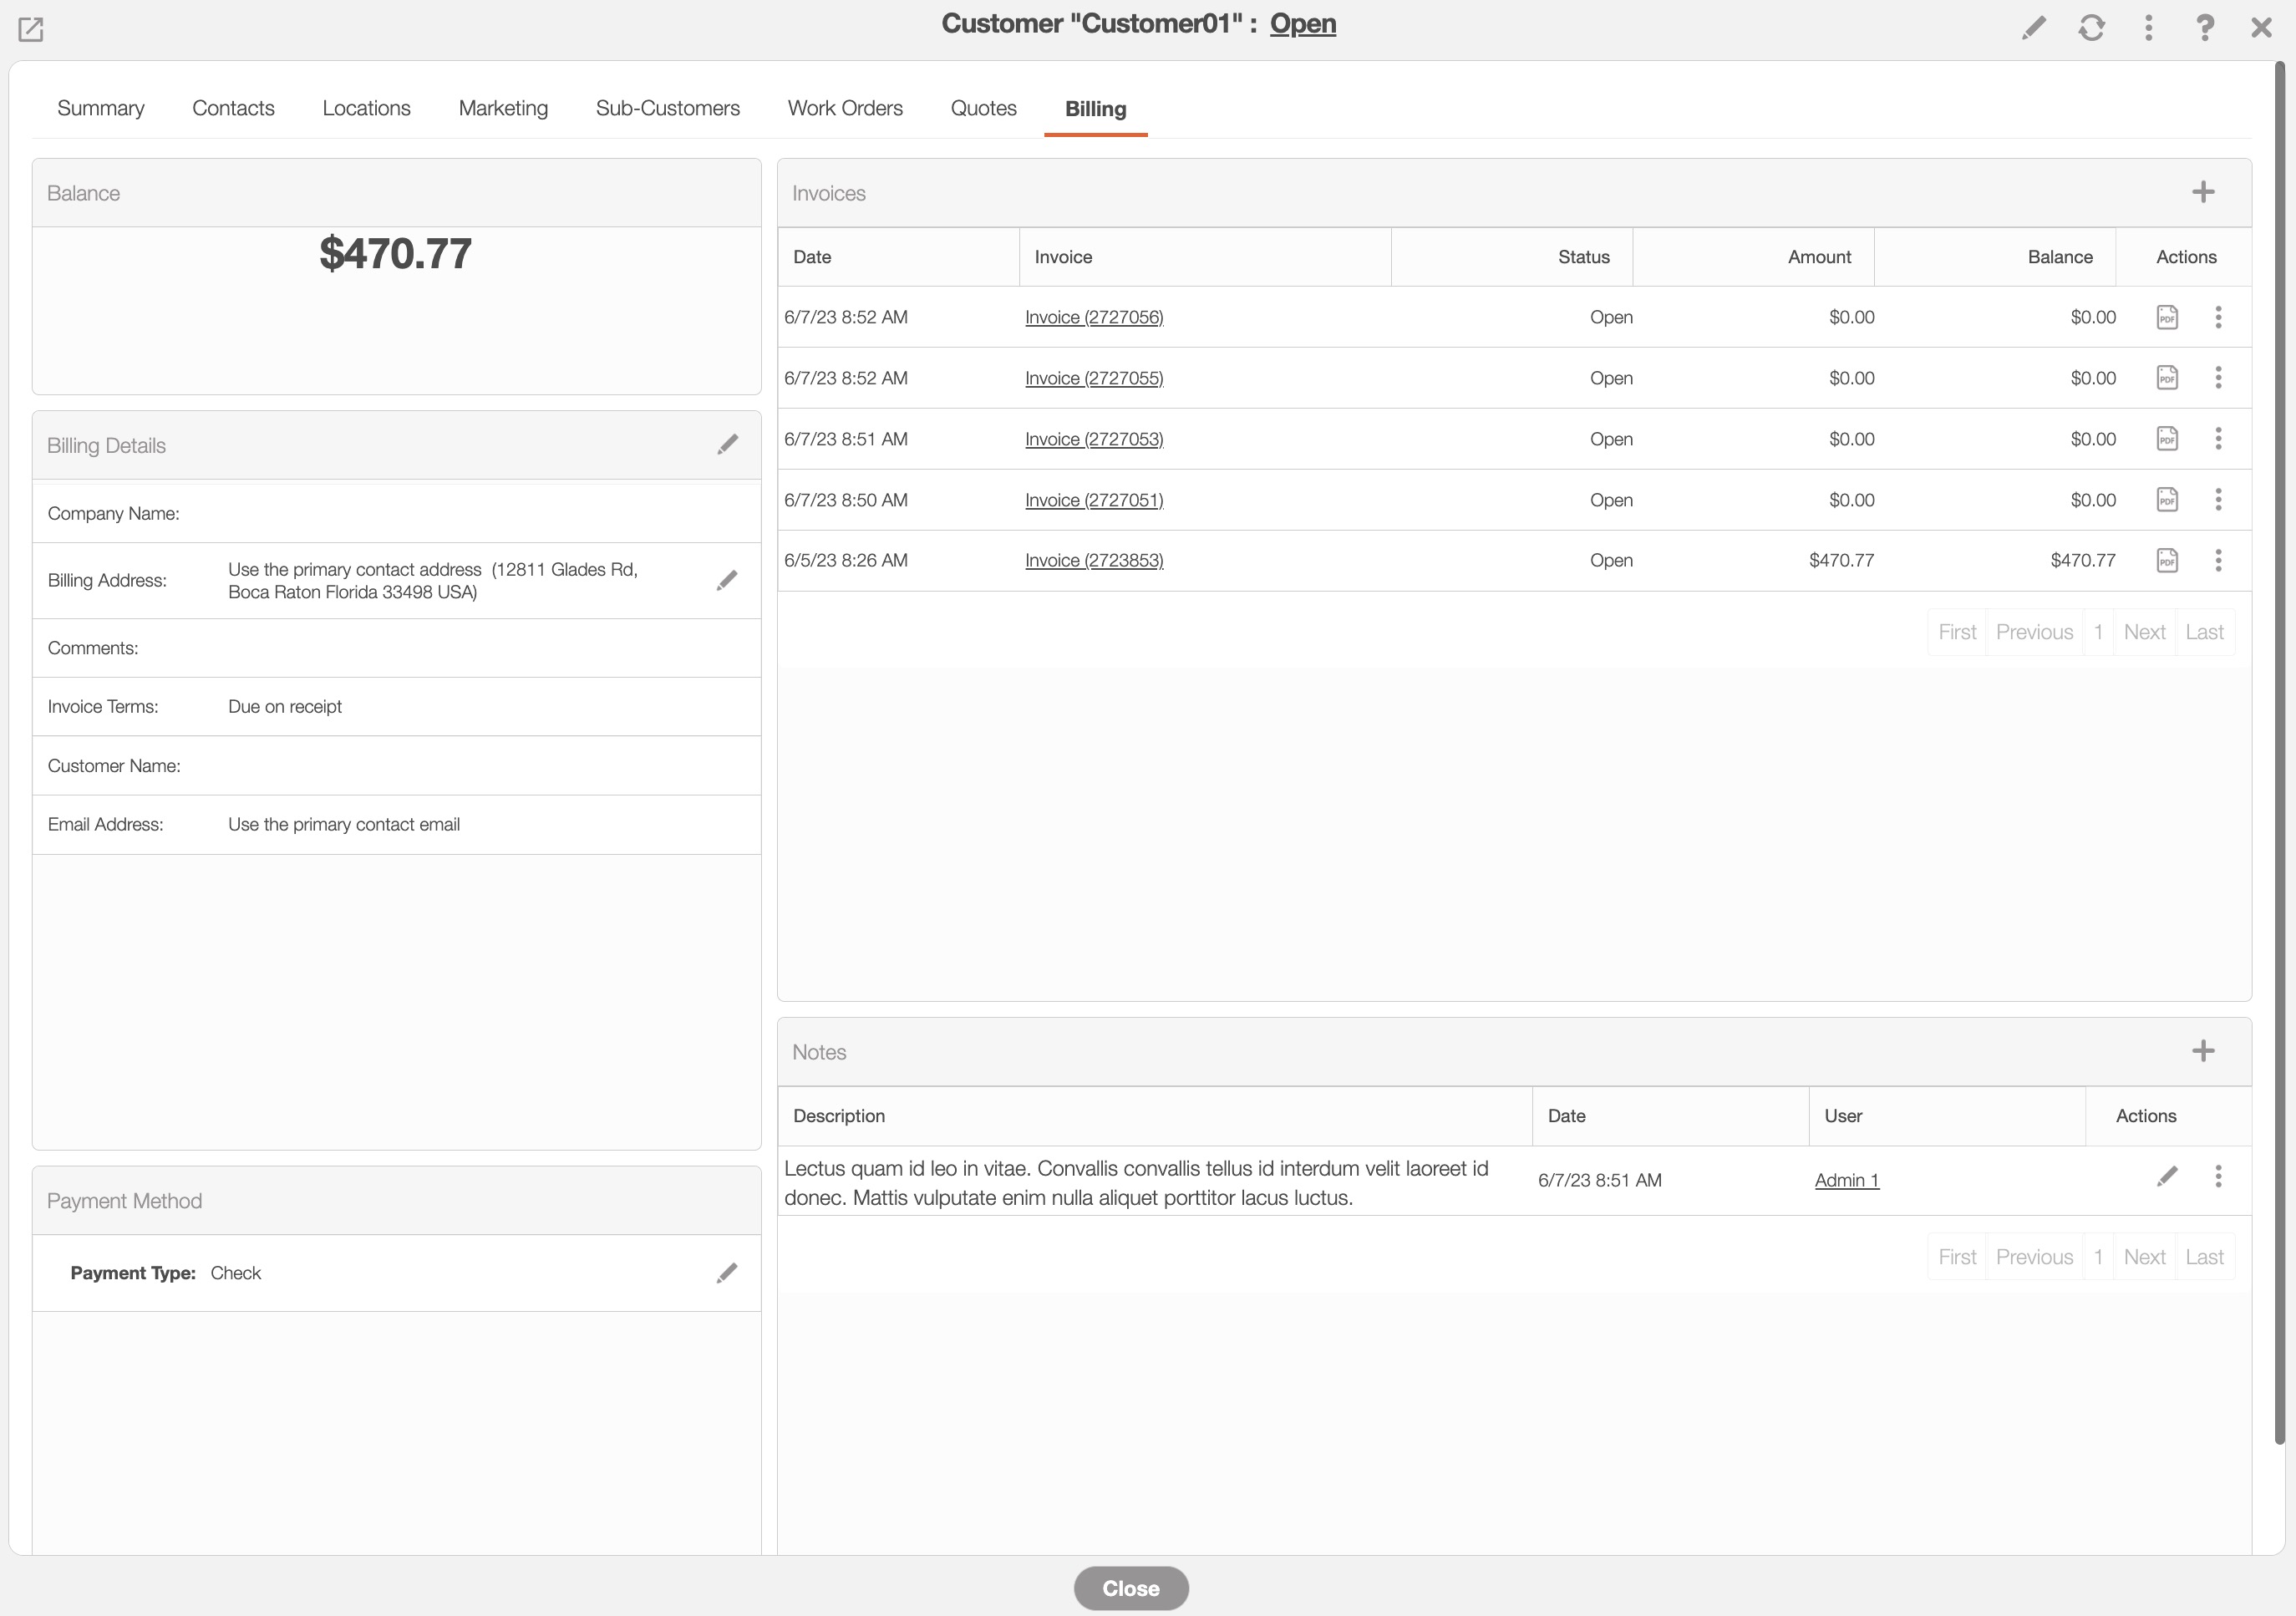2296x1616 pixels.
Task: Open the help question mark icon
Action: coord(2205,27)
